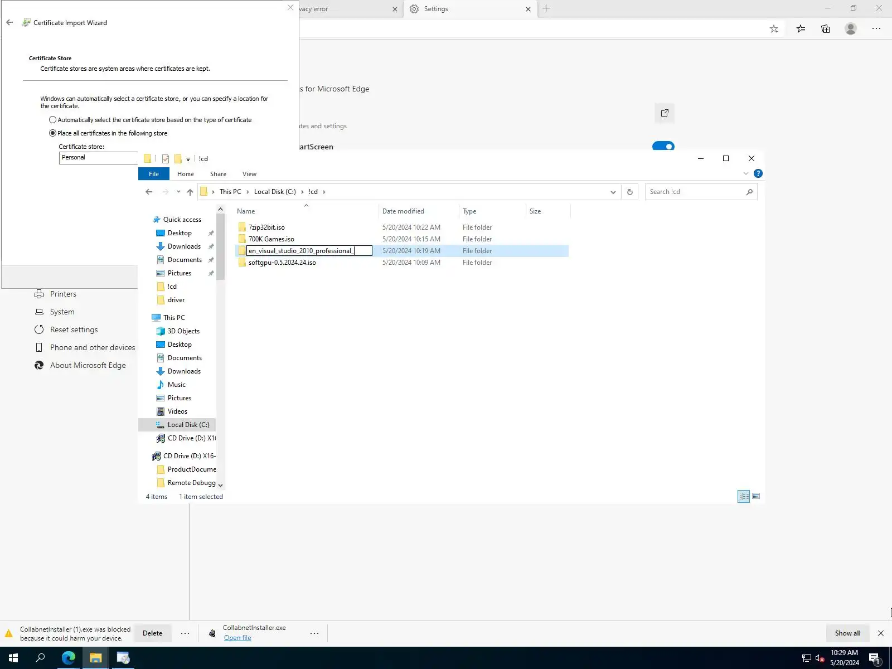Expand chevron after !cd in address bar
892x669 pixels.
(x=324, y=192)
